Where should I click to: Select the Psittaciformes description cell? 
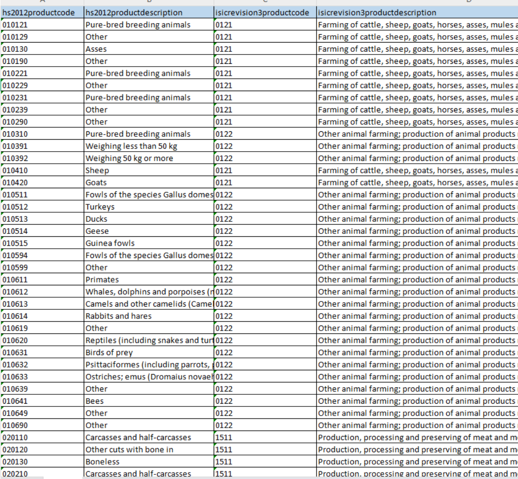[149, 365]
